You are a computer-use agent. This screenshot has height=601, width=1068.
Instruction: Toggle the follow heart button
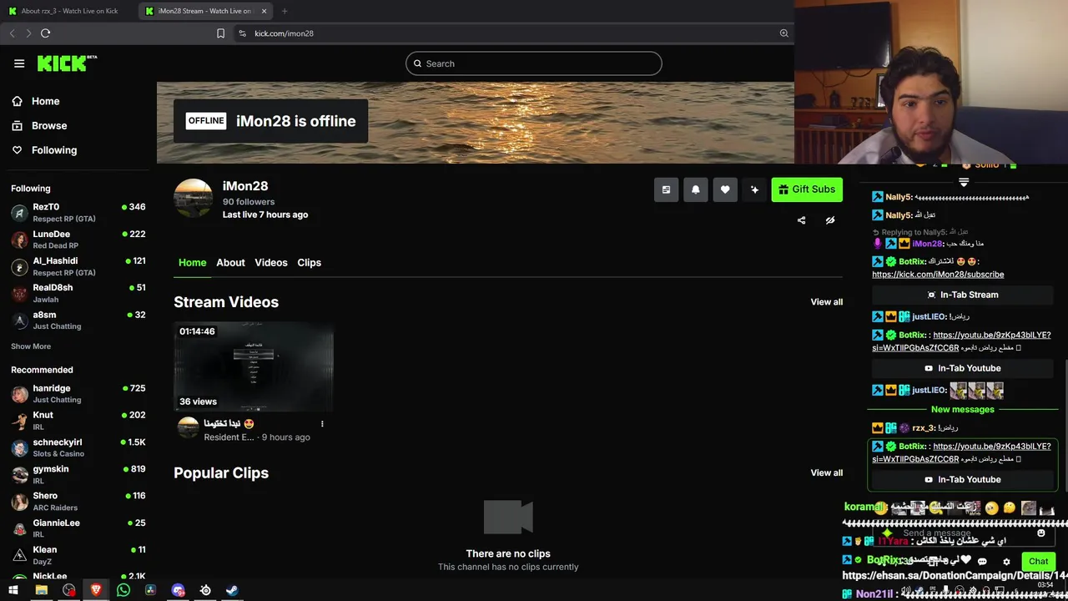point(725,189)
